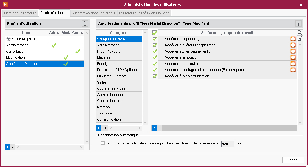Viewport: 308px width, 167px height.
Task: Click the profile list scroll-down arrow
Action: [x=87, y=142]
